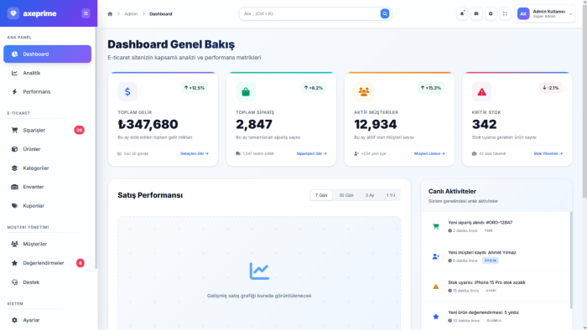This screenshot has width=587, height=330.
Task: Open Analitik menu item
Action: (x=48, y=73)
